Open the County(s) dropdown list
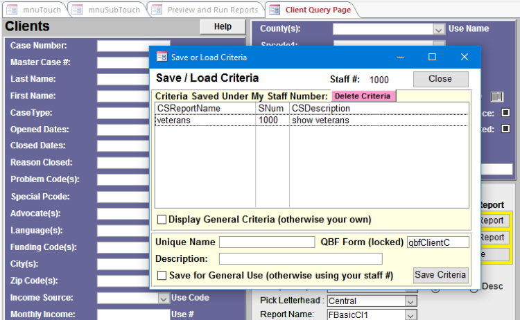The image size is (520, 320). (438, 29)
